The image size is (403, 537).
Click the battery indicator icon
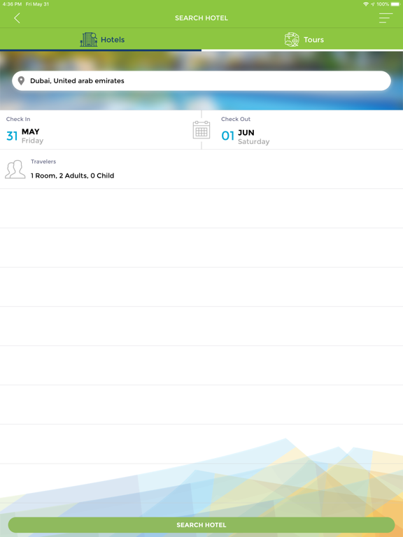click(x=395, y=4)
